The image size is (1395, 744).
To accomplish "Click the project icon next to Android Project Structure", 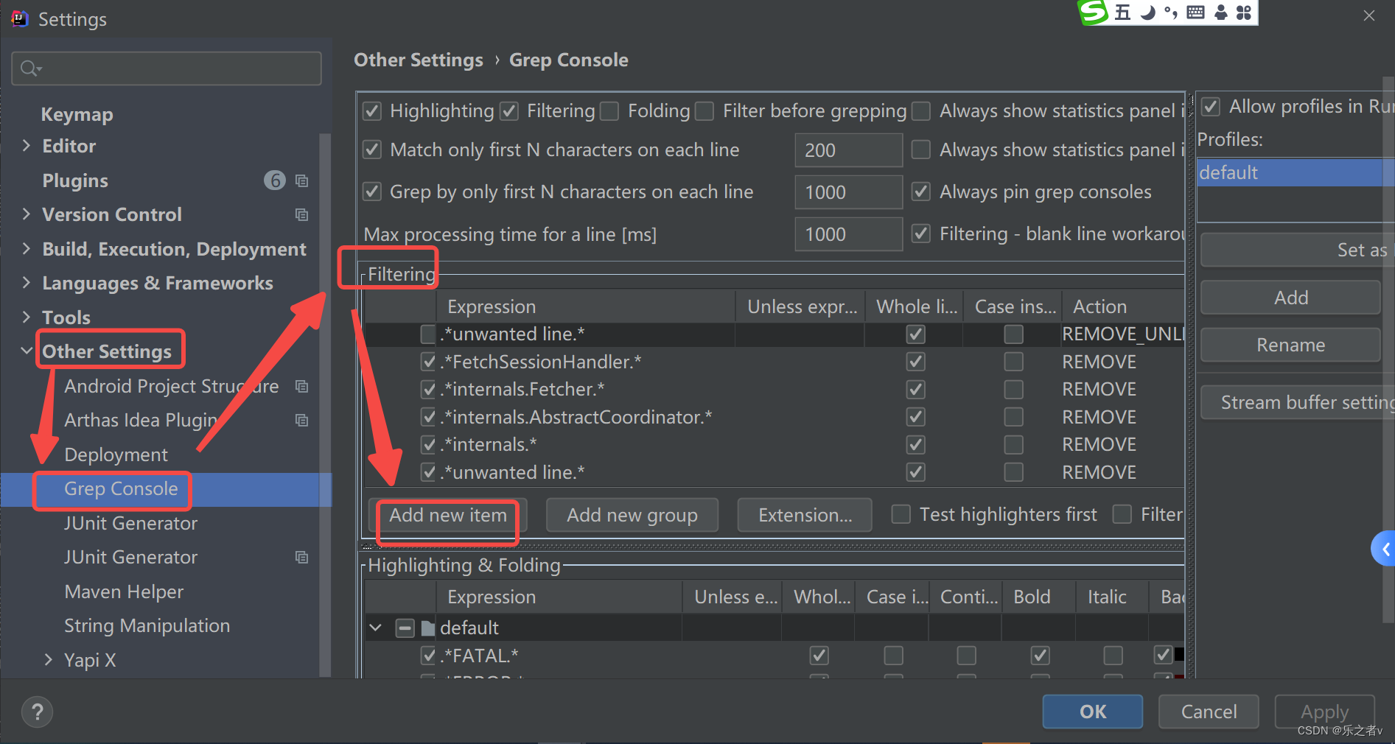I will point(301,386).
